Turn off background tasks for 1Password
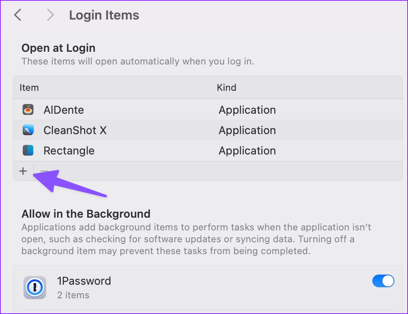This screenshot has height=314, width=408. [383, 281]
